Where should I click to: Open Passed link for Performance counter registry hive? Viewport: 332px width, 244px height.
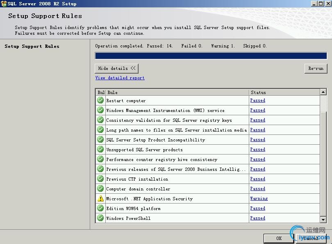pos(257,159)
